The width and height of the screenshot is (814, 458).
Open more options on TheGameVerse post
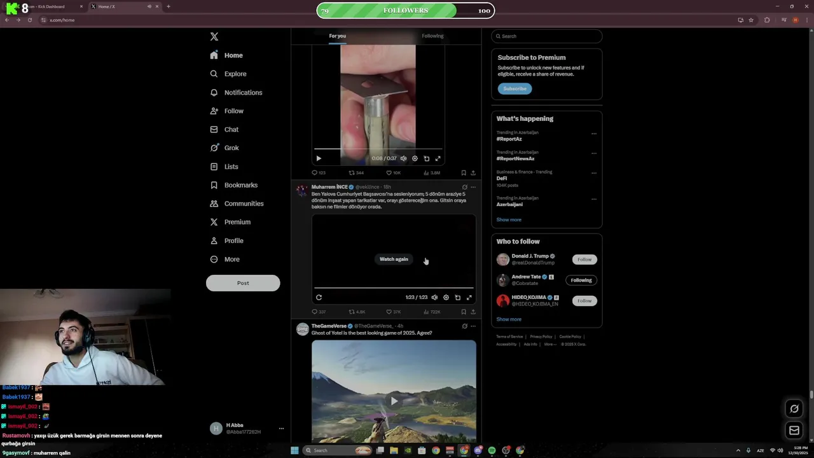(x=473, y=326)
